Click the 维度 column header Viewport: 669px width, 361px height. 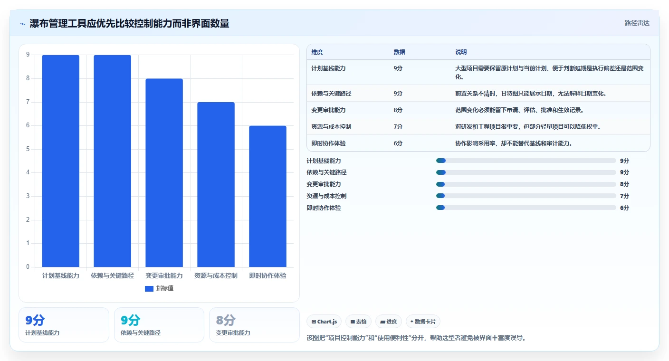click(317, 52)
